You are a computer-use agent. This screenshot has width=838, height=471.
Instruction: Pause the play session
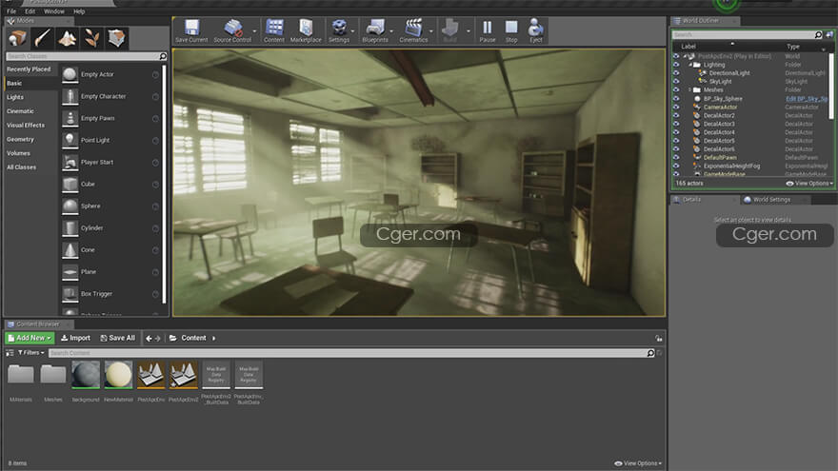click(487, 28)
